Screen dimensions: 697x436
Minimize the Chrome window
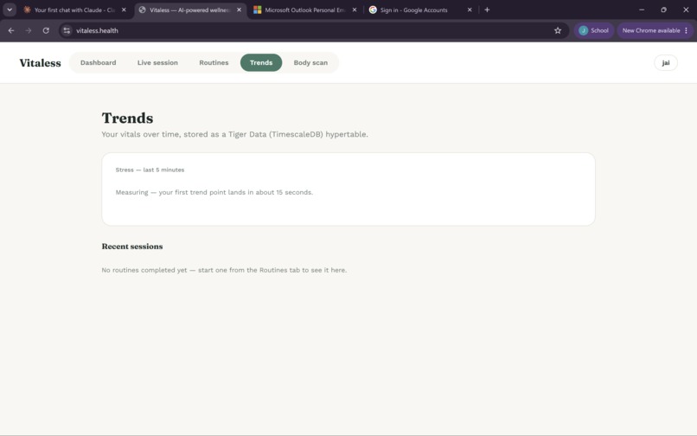coord(642,10)
